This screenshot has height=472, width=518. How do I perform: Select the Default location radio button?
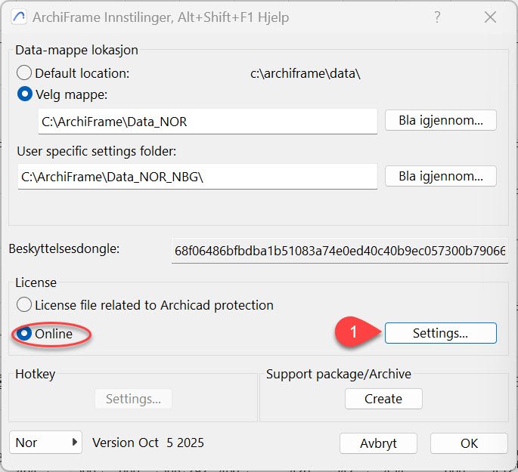pyautogui.click(x=25, y=73)
